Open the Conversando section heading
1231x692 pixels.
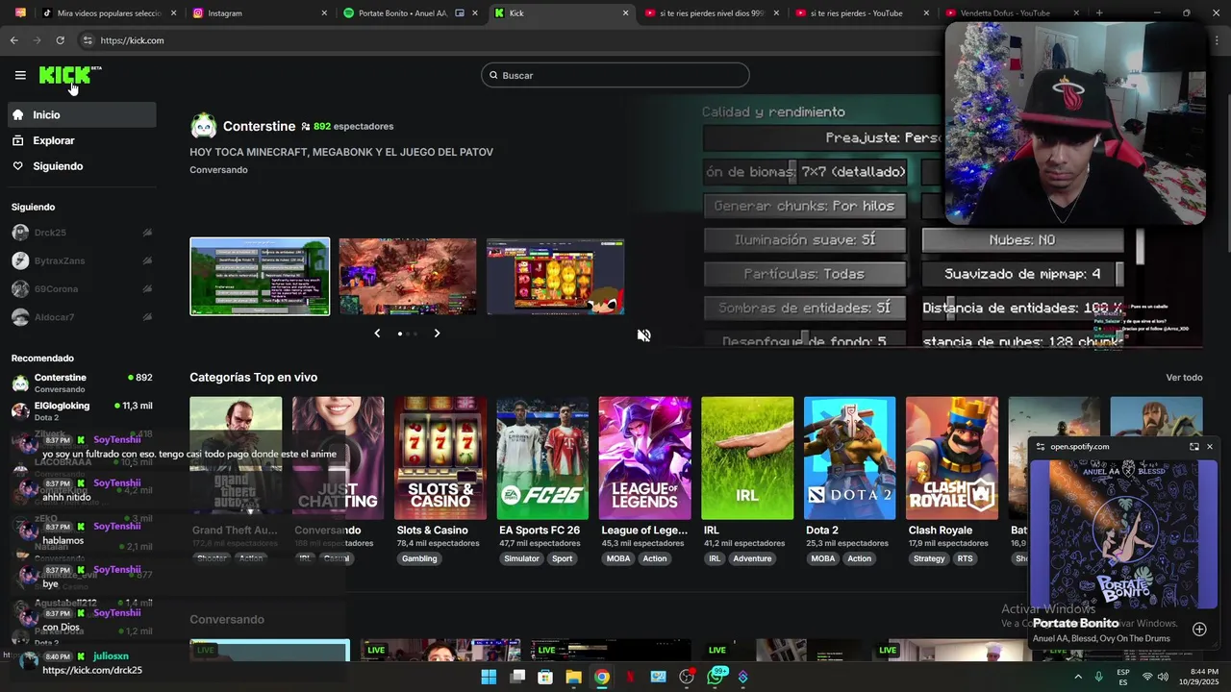point(227,620)
